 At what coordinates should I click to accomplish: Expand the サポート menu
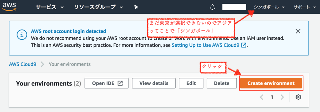[x=305, y=7]
